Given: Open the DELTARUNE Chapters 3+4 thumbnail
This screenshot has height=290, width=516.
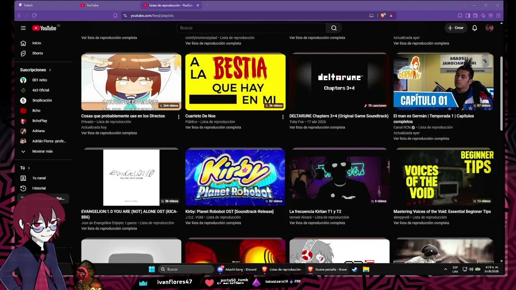Looking at the screenshot, I should click(x=339, y=82).
